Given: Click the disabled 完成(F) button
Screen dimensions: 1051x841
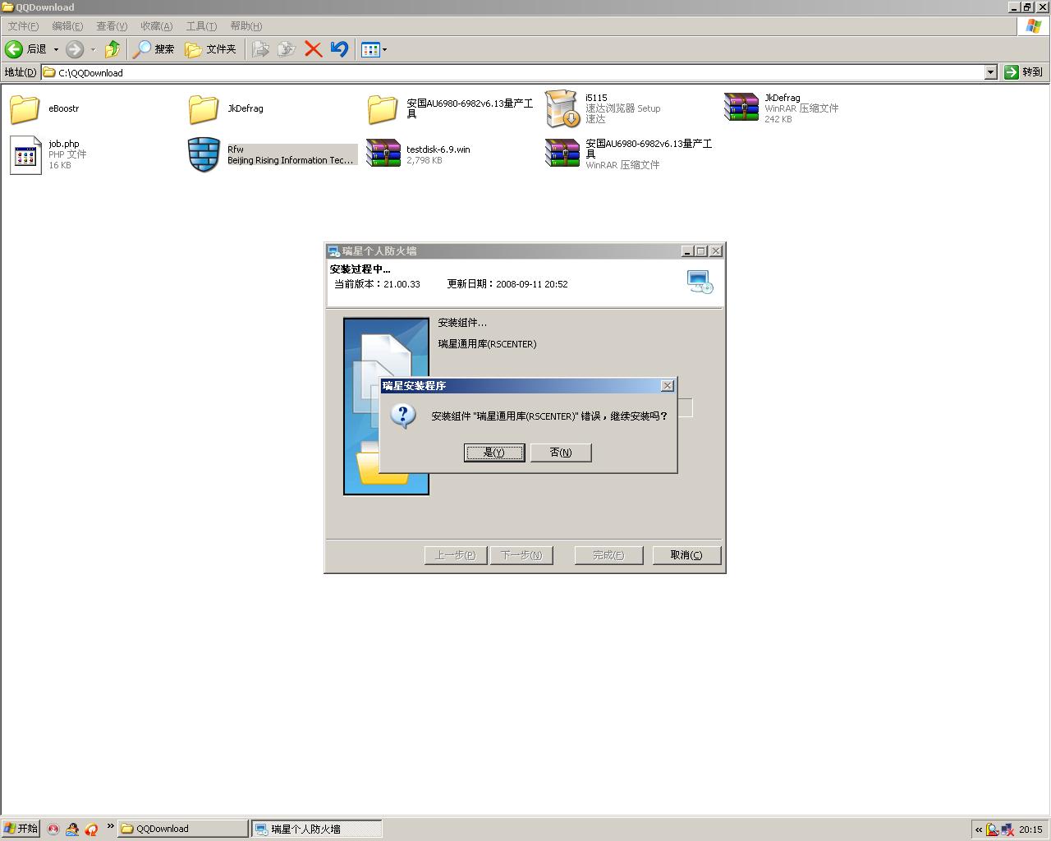Looking at the screenshot, I should pyautogui.click(x=608, y=555).
